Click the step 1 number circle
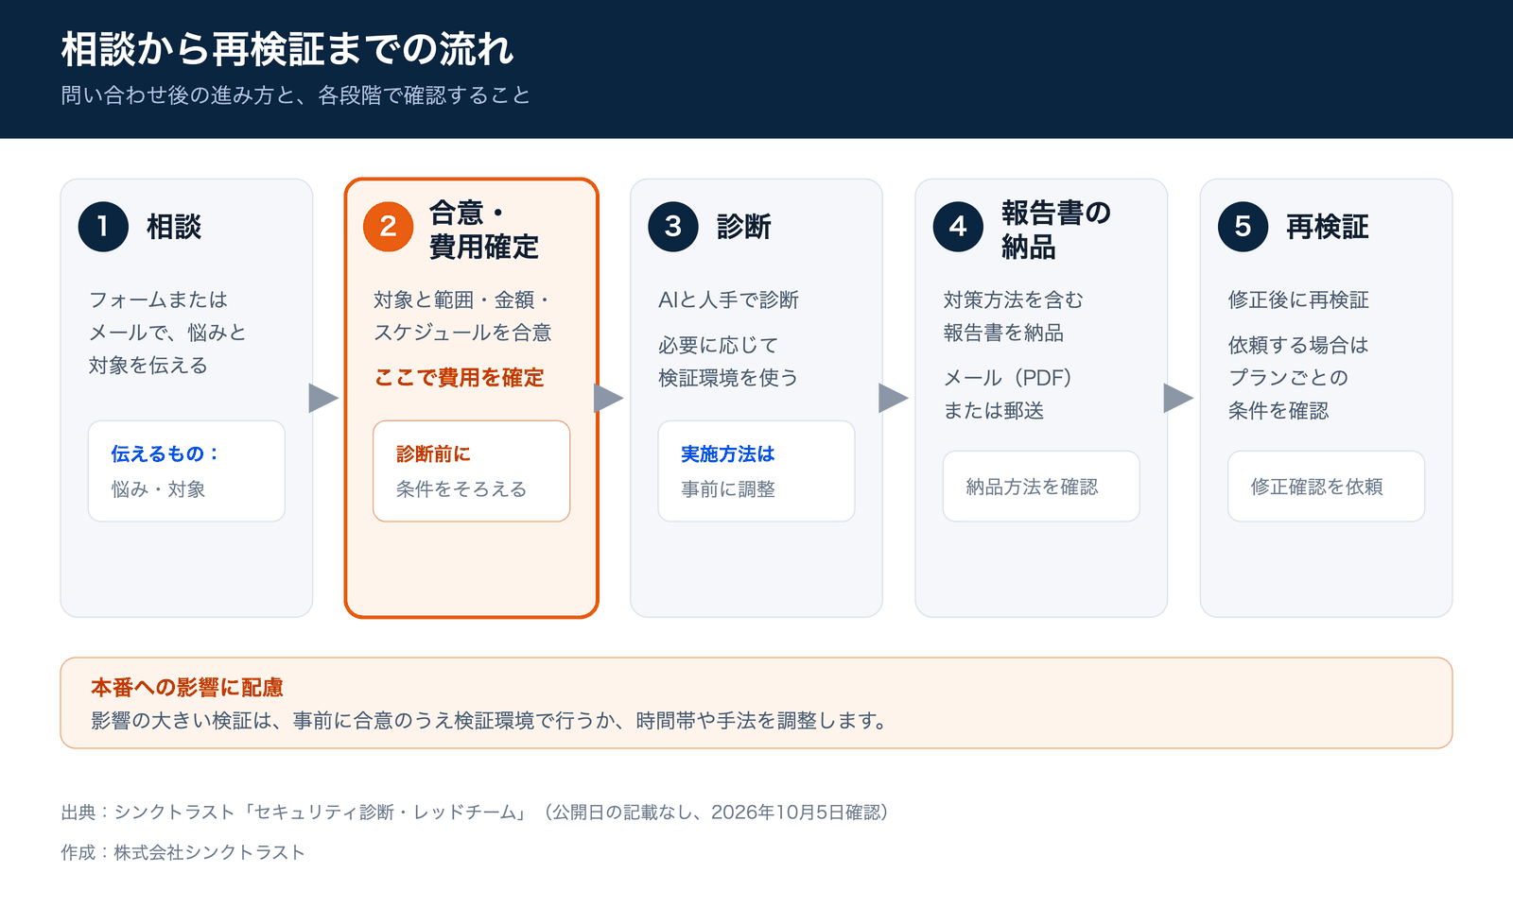Image resolution: width=1513 pixels, height=907 pixels. tap(103, 227)
